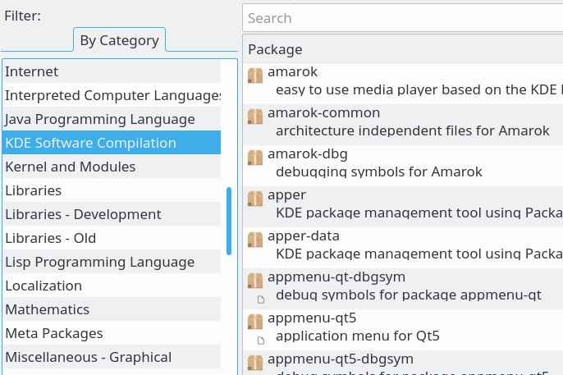Switch to the By Category tab
Screen dimensions: 563x375
coord(120,40)
